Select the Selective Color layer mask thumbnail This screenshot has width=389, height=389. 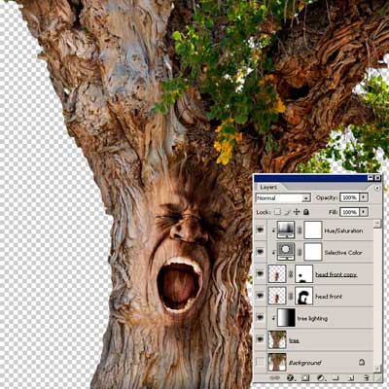pyautogui.click(x=313, y=252)
